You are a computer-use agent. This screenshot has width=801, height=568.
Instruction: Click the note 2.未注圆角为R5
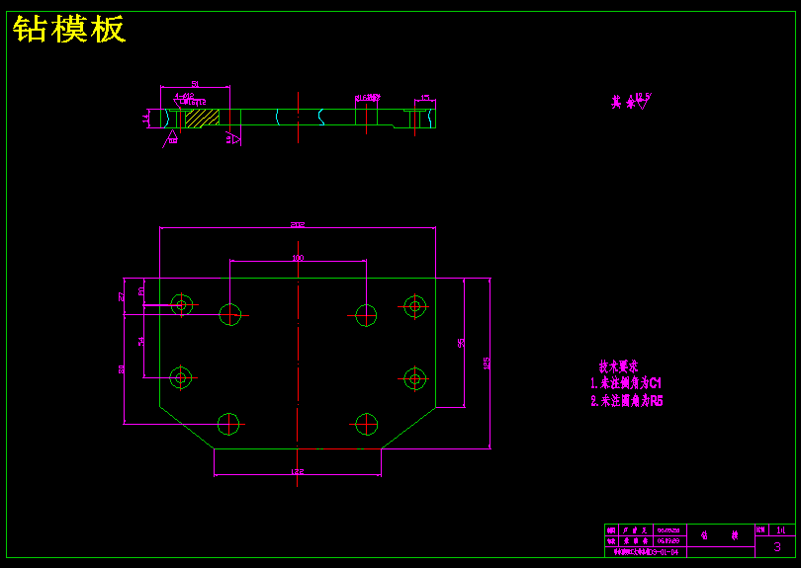627,401
